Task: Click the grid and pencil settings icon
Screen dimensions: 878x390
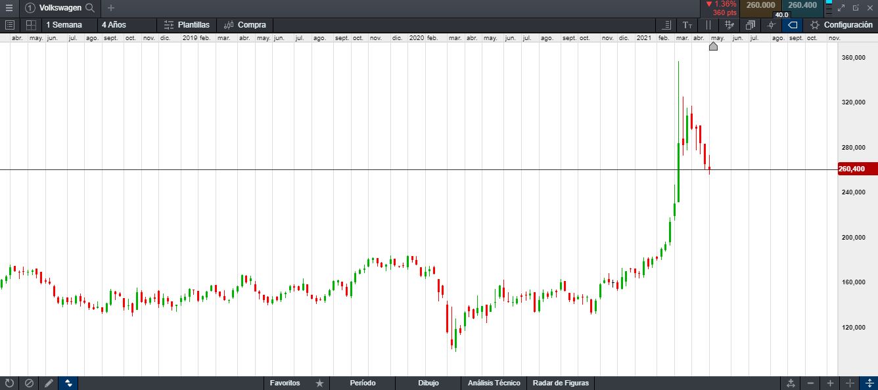Action: tap(729, 25)
